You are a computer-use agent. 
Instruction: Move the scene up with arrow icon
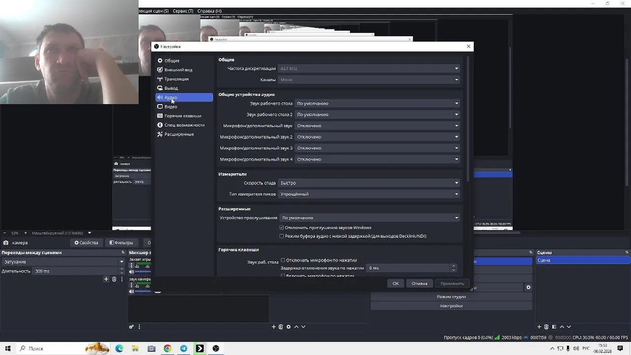pos(561,326)
